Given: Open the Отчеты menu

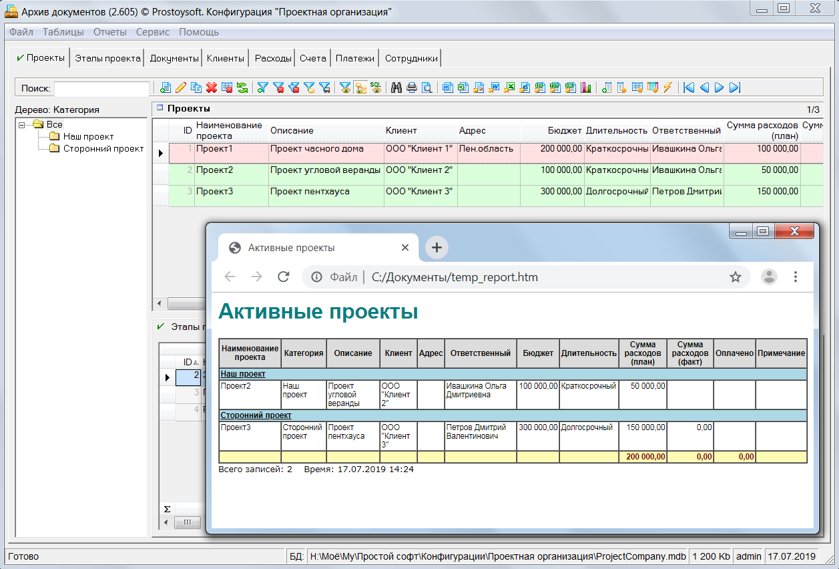Looking at the screenshot, I should (109, 31).
